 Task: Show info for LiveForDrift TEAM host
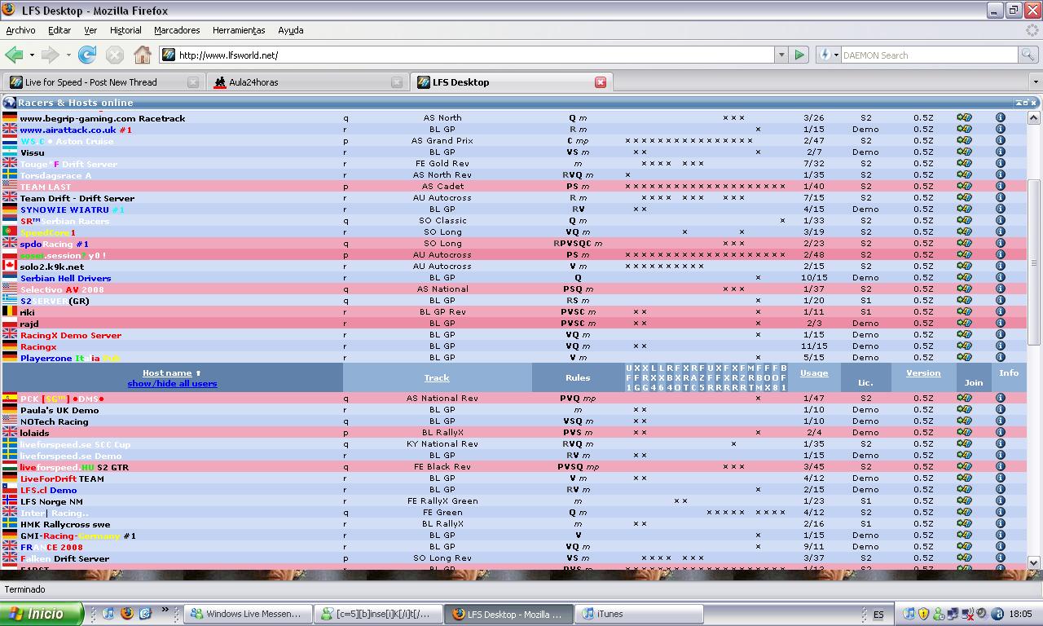pyautogui.click(x=1000, y=478)
